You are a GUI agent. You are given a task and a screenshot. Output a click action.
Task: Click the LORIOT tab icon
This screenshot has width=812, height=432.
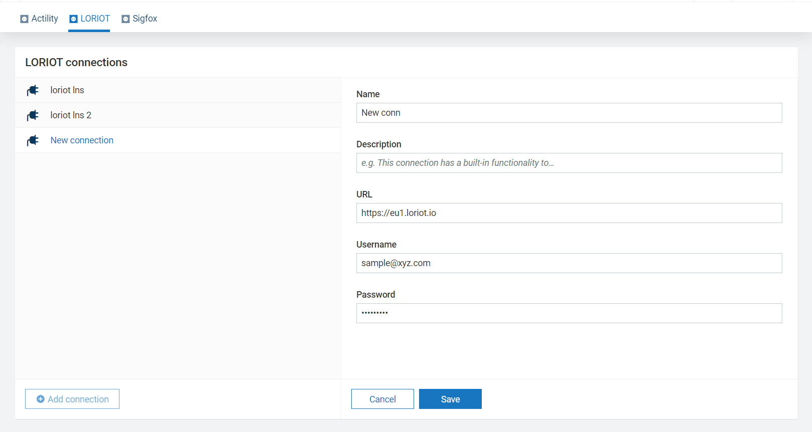[74, 19]
